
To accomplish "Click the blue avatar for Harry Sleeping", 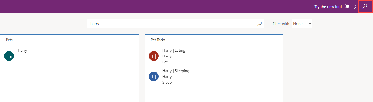I will click(x=154, y=77).
